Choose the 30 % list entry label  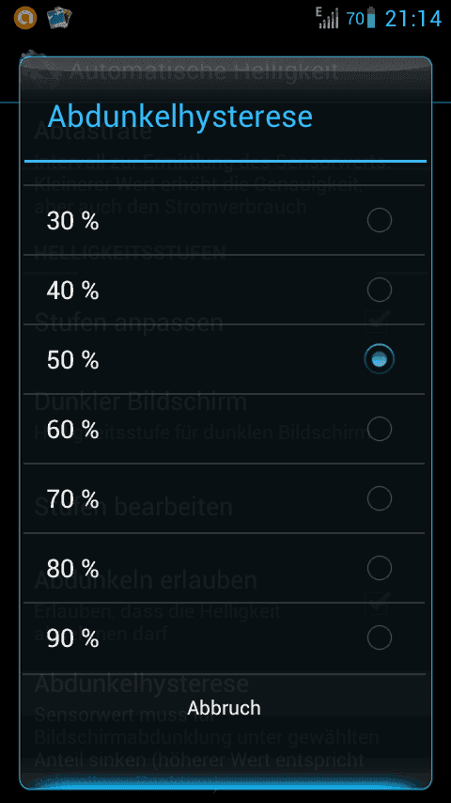(72, 221)
